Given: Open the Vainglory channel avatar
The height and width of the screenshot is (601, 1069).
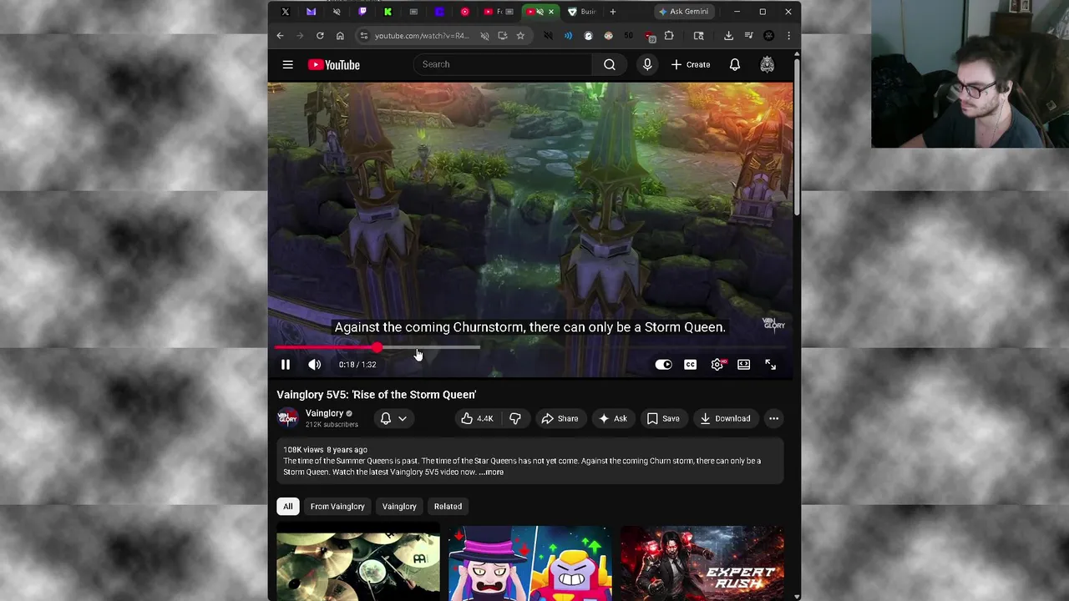Looking at the screenshot, I should [x=287, y=418].
